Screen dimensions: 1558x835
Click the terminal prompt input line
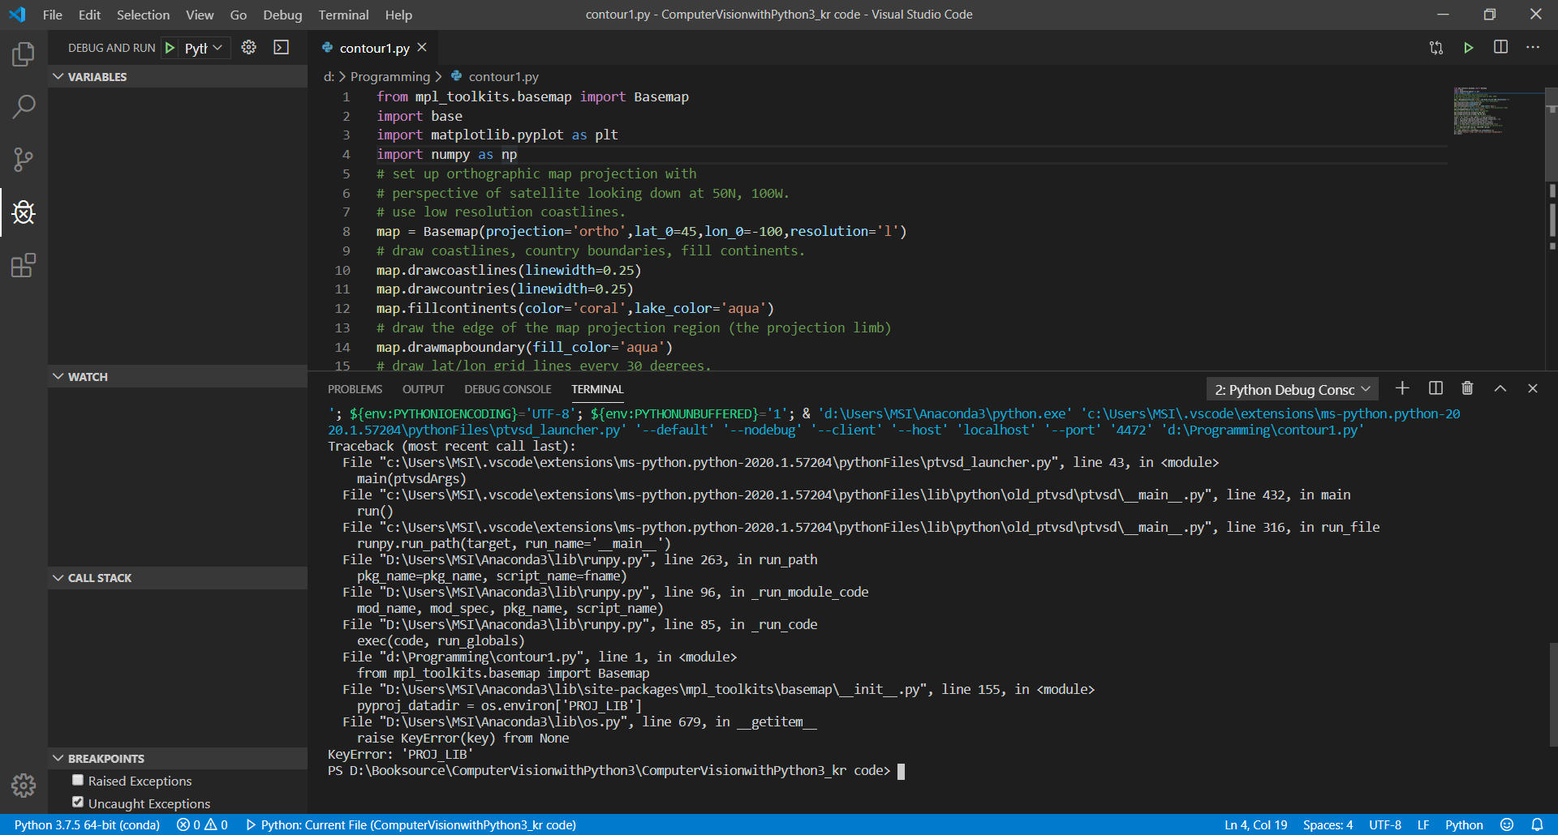(617, 770)
